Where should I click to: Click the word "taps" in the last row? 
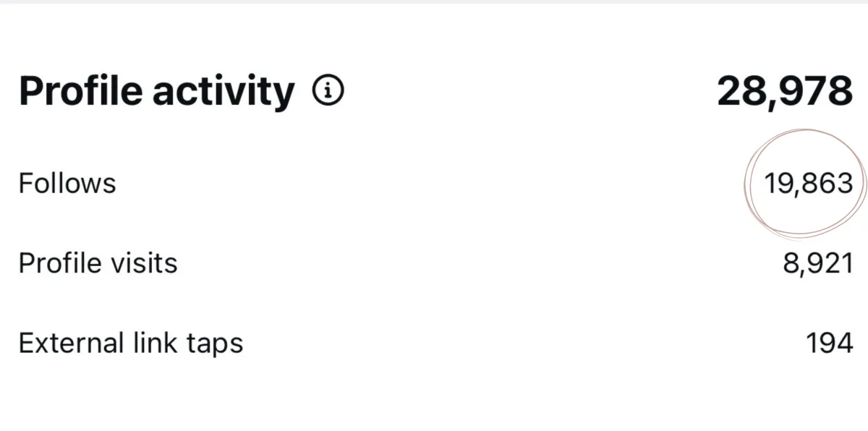[215, 345]
